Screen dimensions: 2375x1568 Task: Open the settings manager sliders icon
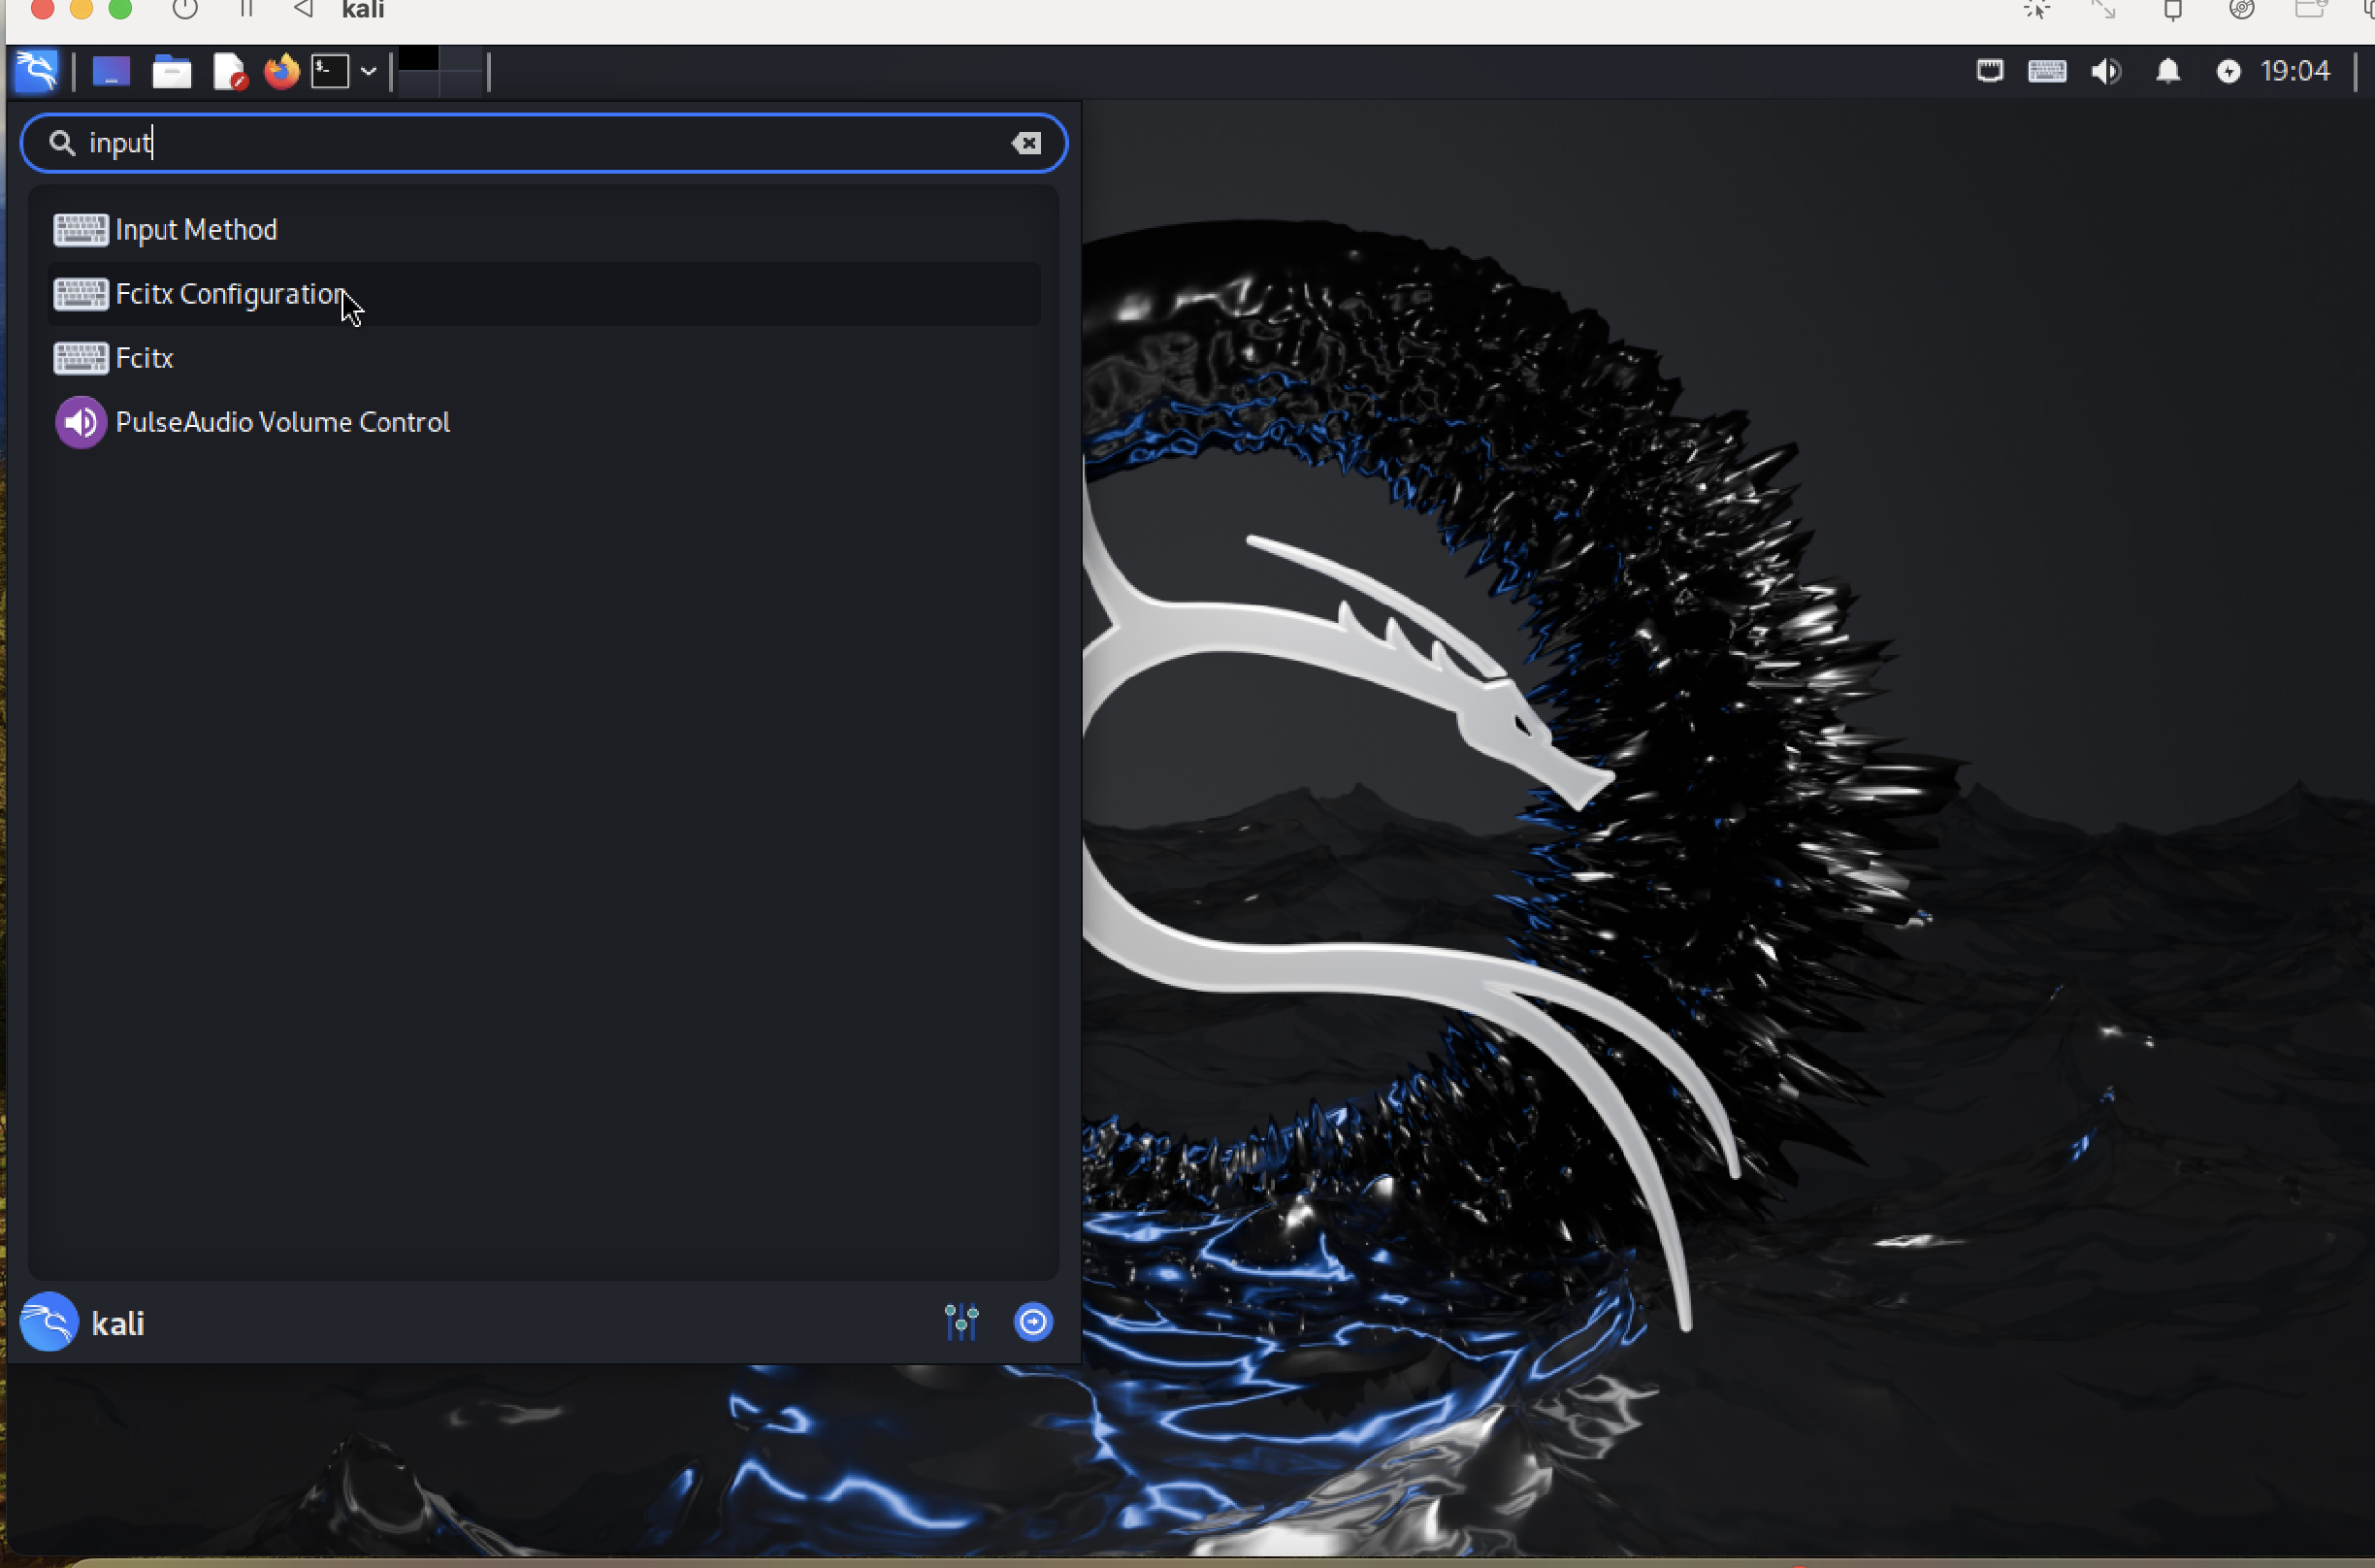click(x=961, y=1322)
